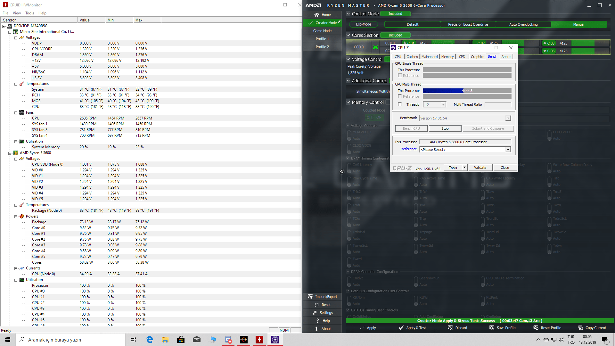
Task: Open the Tools menu in HWMonitor
Action: (29, 13)
